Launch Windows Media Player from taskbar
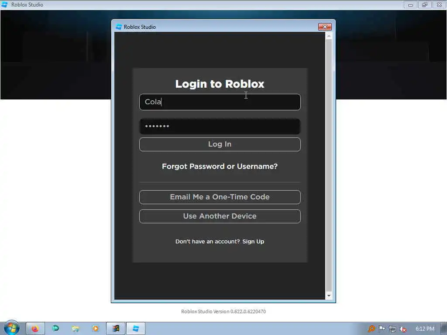This screenshot has width=447, height=335. 96,329
